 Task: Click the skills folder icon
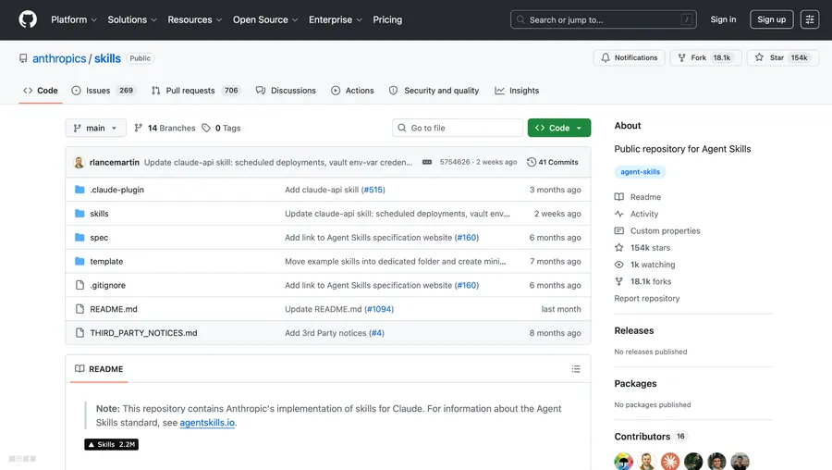click(80, 214)
